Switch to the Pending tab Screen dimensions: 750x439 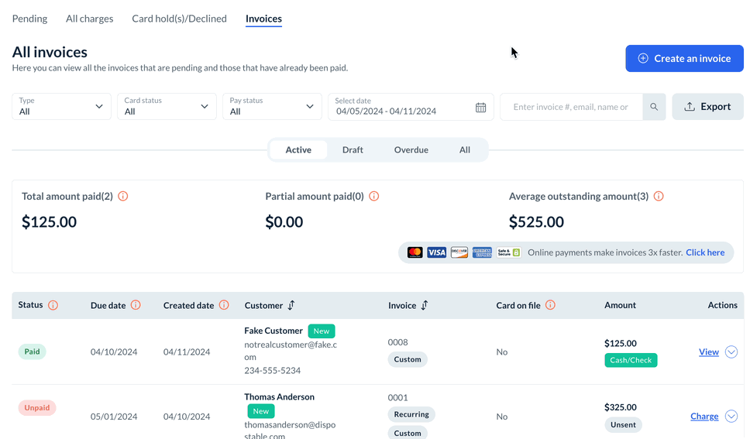[29, 19]
